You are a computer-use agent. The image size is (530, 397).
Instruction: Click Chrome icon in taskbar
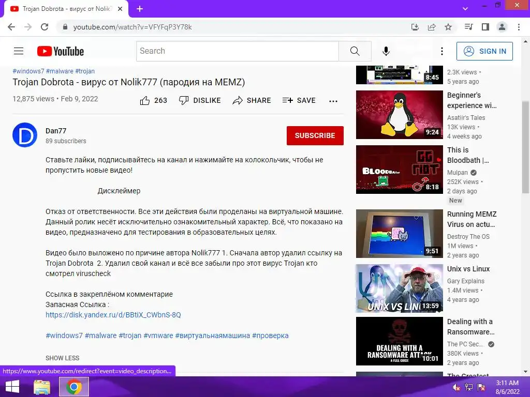(74, 387)
